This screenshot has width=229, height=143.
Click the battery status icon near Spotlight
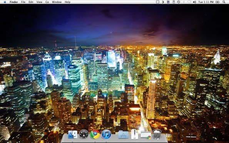[x=217, y=2]
